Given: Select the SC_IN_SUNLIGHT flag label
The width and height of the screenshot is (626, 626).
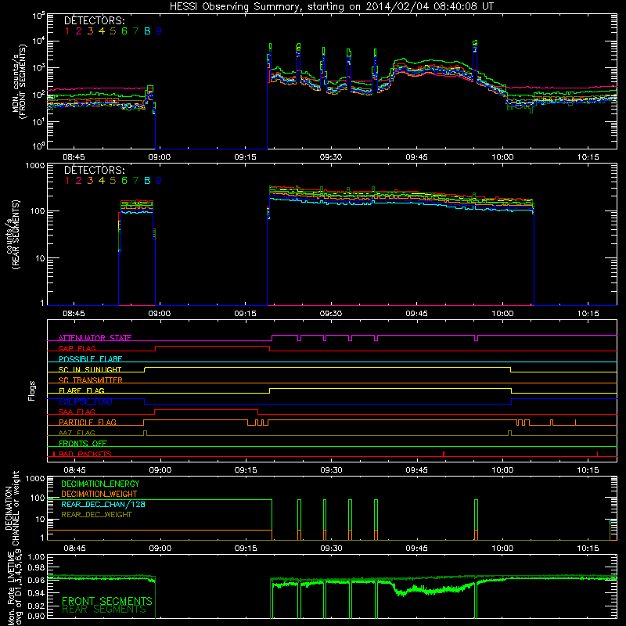Looking at the screenshot, I should tap(90, 369).
